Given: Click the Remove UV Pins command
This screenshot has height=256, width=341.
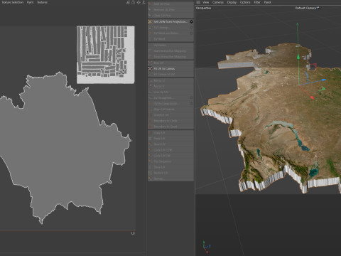Looking at the screenshot, I should (x=170, y=10).
